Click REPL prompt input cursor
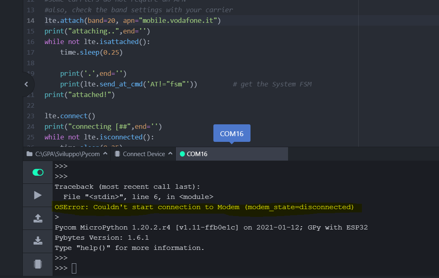Image resolution: width=439 pixels, height=278 pixels. click(x=74, y=268)
